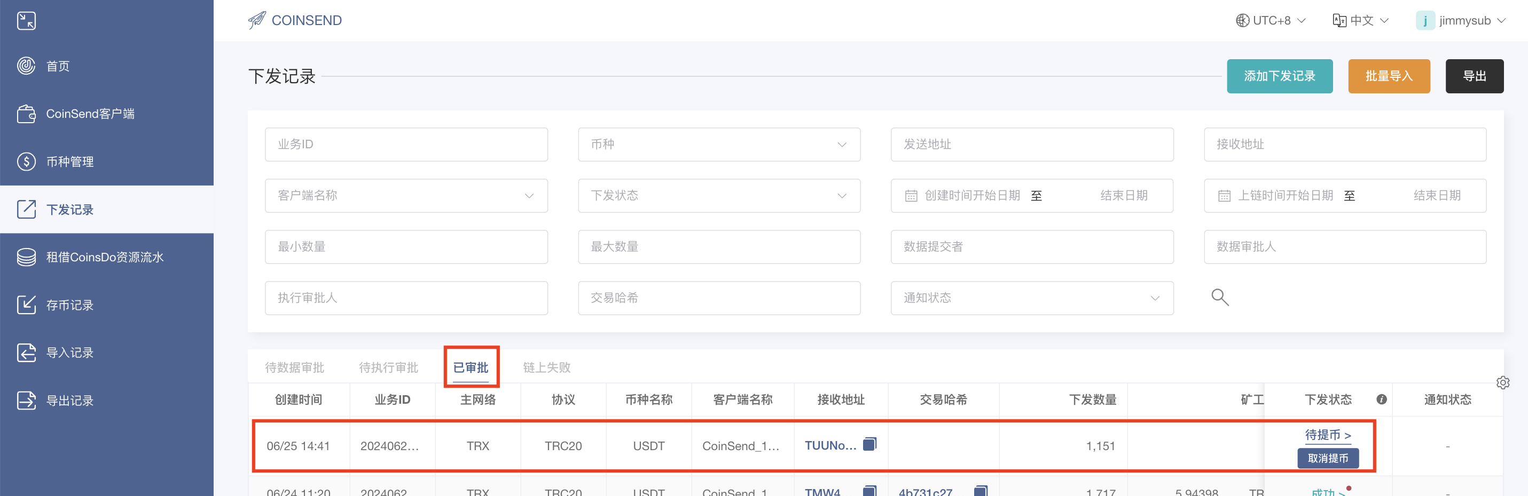Open jimmysub user account menu
This screenshot has height=496, width=1528.
(1460, 21)
